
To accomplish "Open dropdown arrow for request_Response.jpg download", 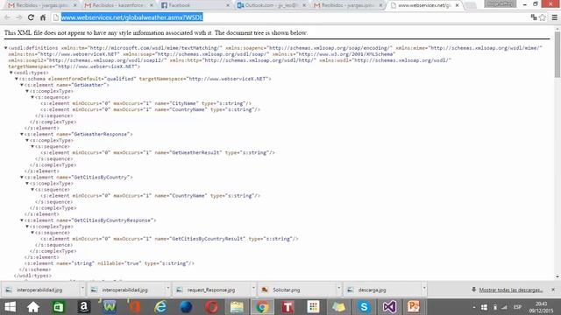I will pyautogui.click(x=253, y=289).
